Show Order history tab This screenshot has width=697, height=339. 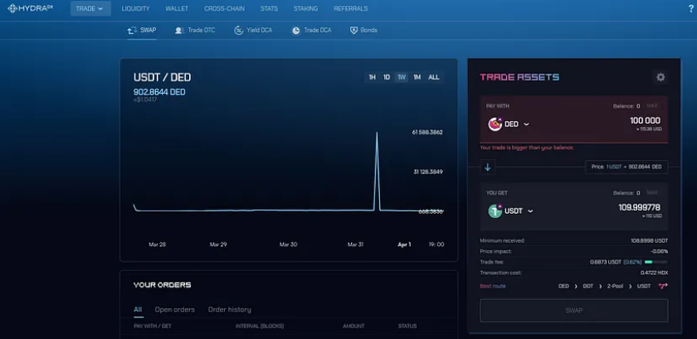tap(229, 310)
